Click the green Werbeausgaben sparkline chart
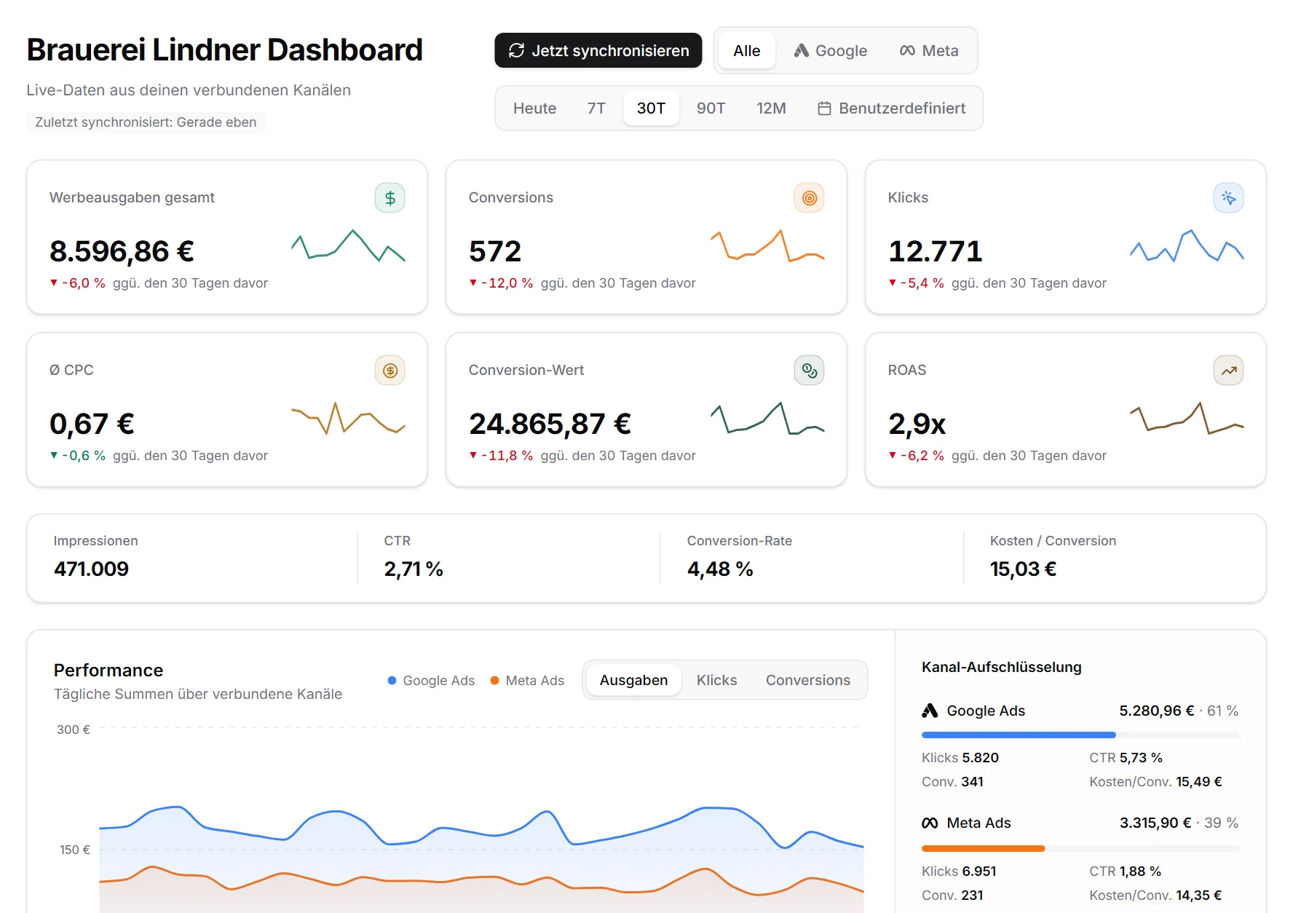This screenshot has height=913, width=1293. coord(348,246)
